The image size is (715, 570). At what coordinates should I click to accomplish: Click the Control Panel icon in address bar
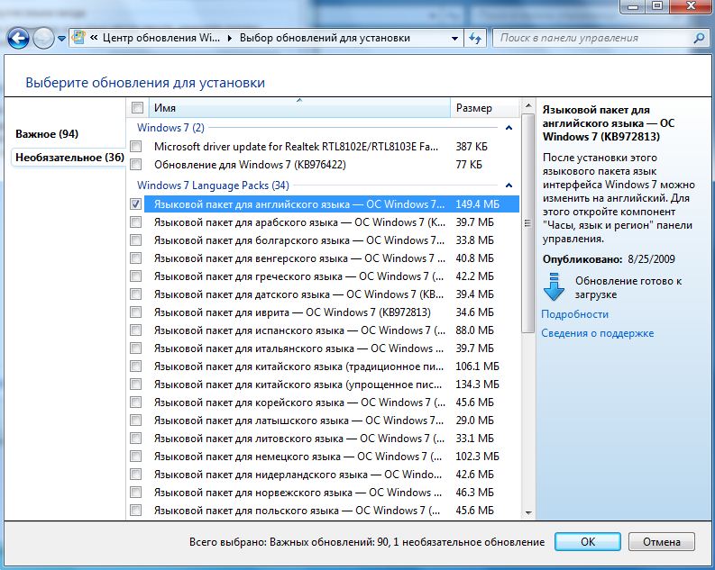(78, 38)
